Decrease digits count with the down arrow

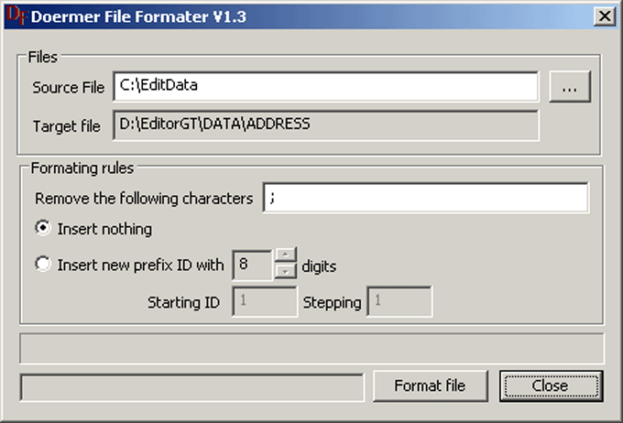[284, 272]
